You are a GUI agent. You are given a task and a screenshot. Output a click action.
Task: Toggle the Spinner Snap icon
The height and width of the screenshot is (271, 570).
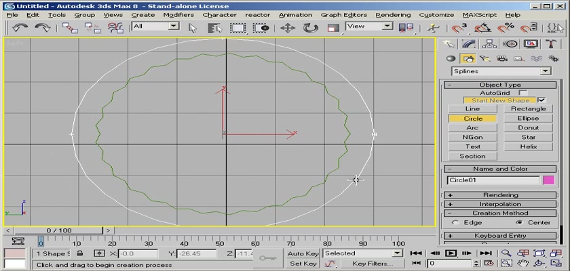(x=528, y=28)
